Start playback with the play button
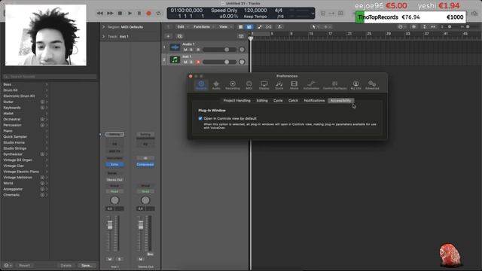This screenshot has width=482, height=271. click(130, 14)
